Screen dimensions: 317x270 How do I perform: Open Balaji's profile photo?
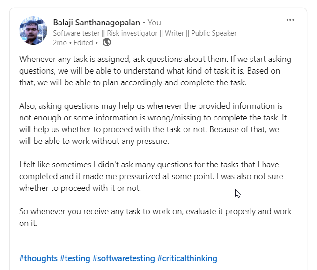33,30
